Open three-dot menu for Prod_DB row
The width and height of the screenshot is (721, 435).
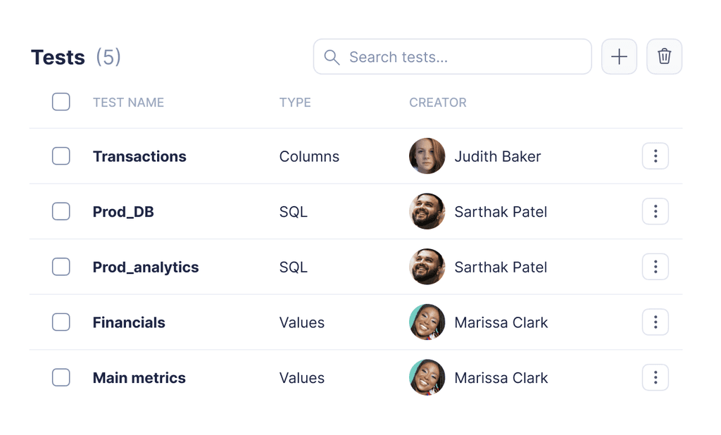tap(656, 212)
